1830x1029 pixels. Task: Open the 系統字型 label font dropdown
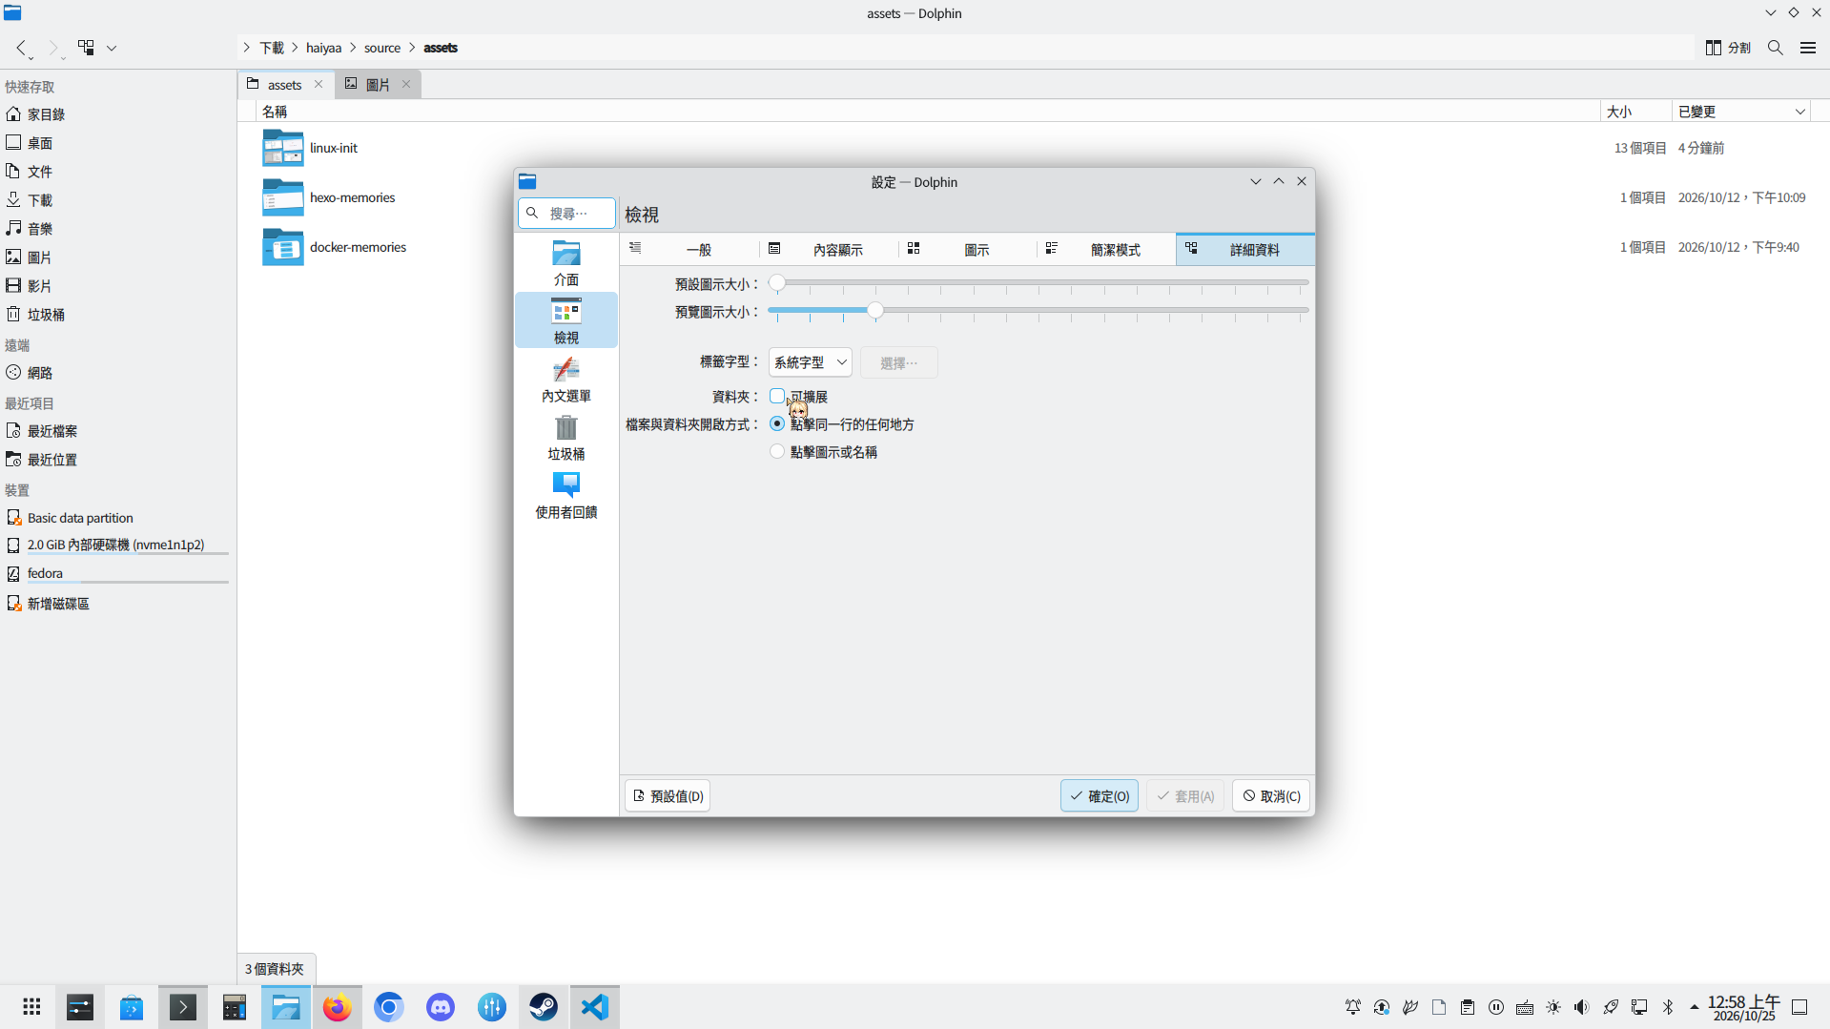[x=810, y=362]
